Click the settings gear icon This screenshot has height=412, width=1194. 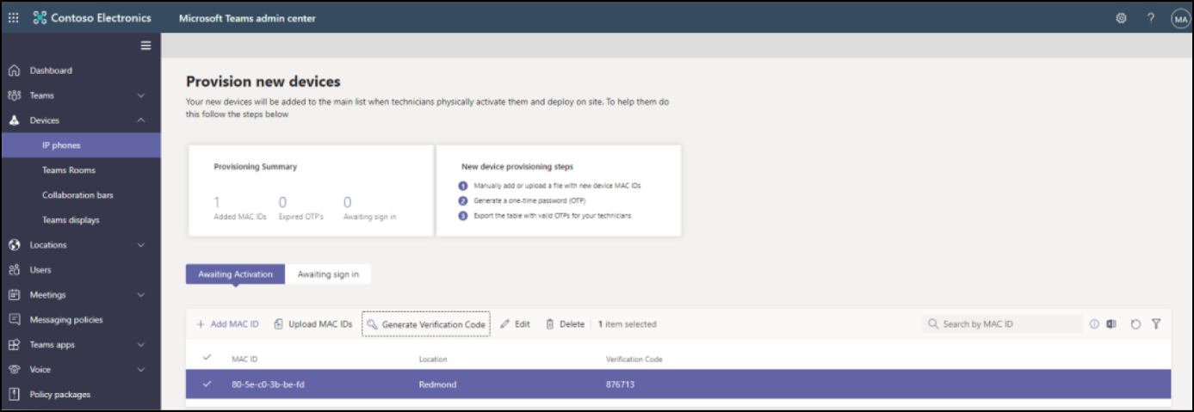[x=1121, y=18]
